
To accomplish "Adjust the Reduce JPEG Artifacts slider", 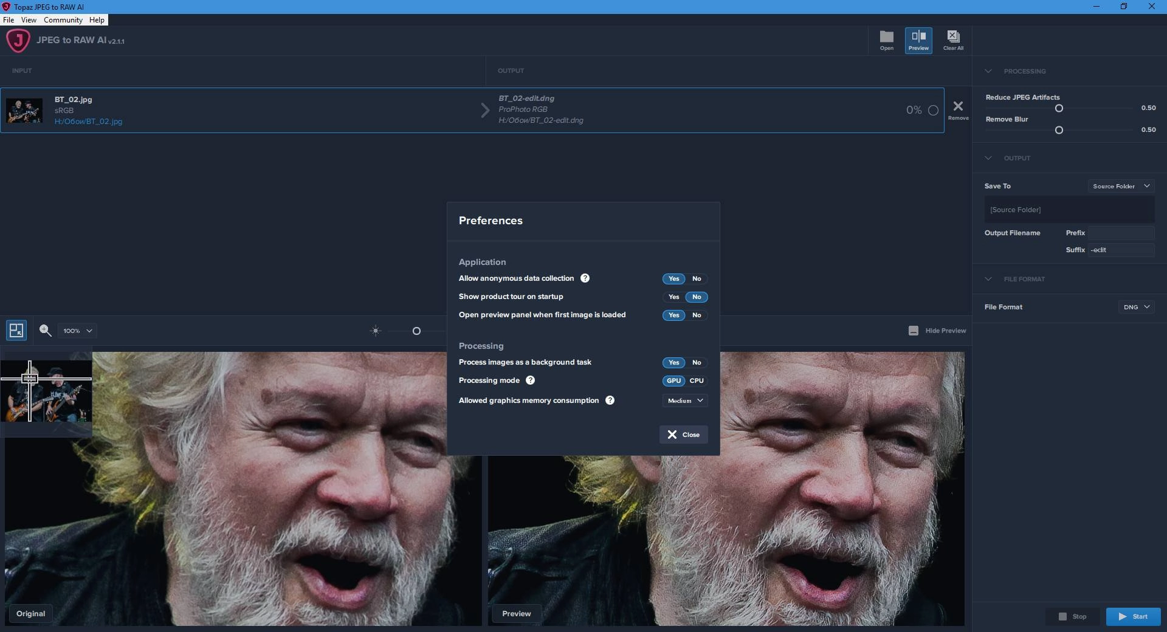I will coord(1059,108).
